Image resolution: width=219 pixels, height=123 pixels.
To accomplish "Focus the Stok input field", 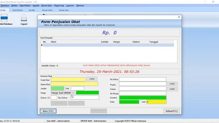I will [x=77, y=88].
